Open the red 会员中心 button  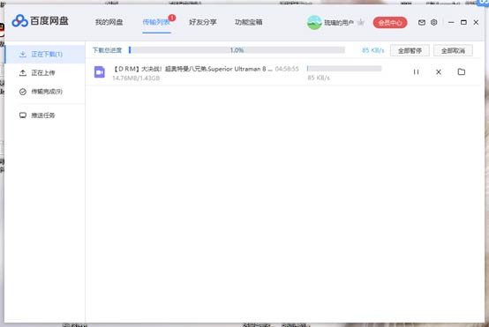pyautogui.click(x=390, y=22)
